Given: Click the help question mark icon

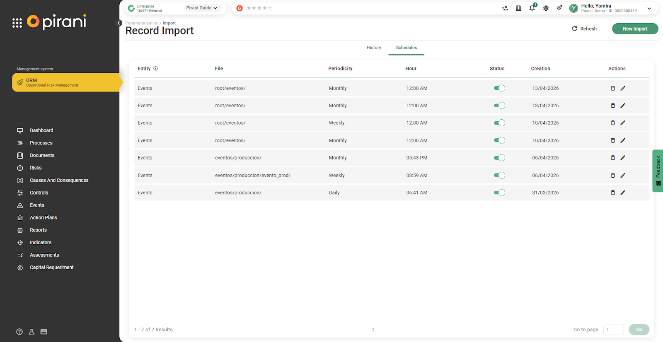Looking at the screenshot, I should (x=19, y=332).
